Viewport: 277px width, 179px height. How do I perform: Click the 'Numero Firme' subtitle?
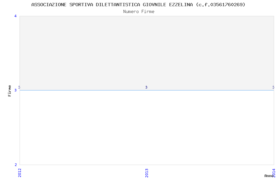point(139,12)
